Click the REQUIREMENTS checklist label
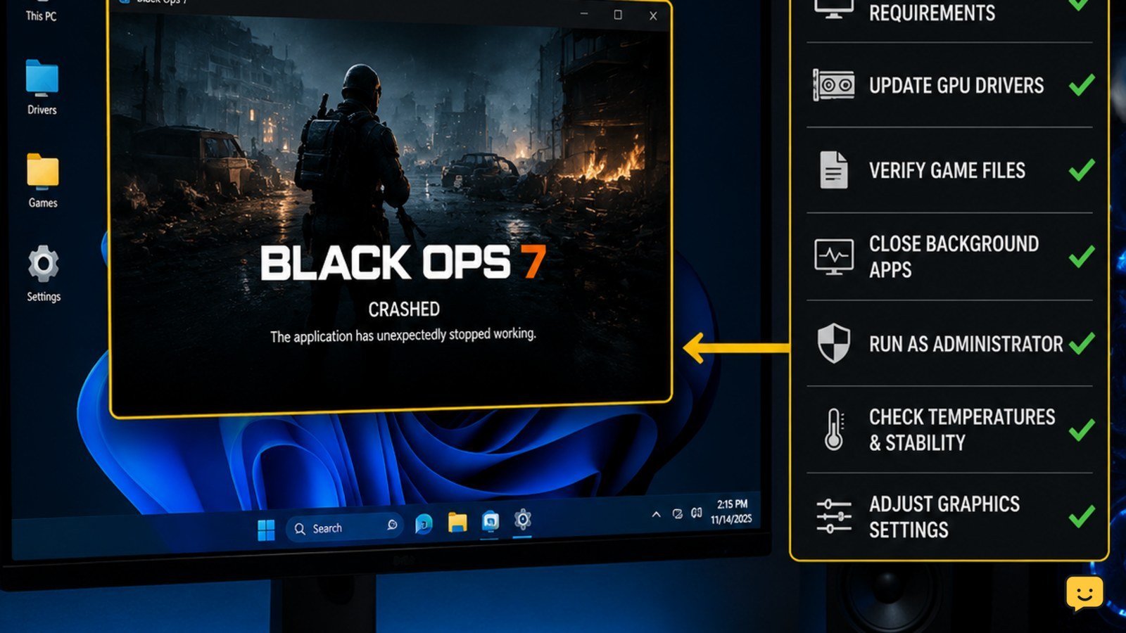This screenshot has width=1126, height=633. (932, 13)
